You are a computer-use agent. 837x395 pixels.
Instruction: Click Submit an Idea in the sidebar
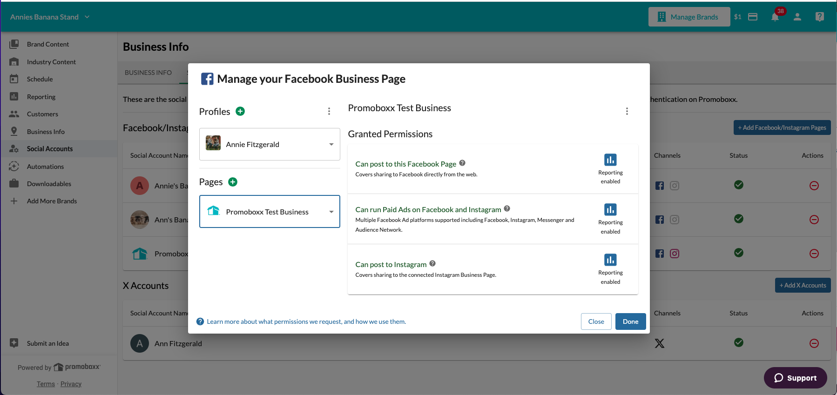coord(47,343)
